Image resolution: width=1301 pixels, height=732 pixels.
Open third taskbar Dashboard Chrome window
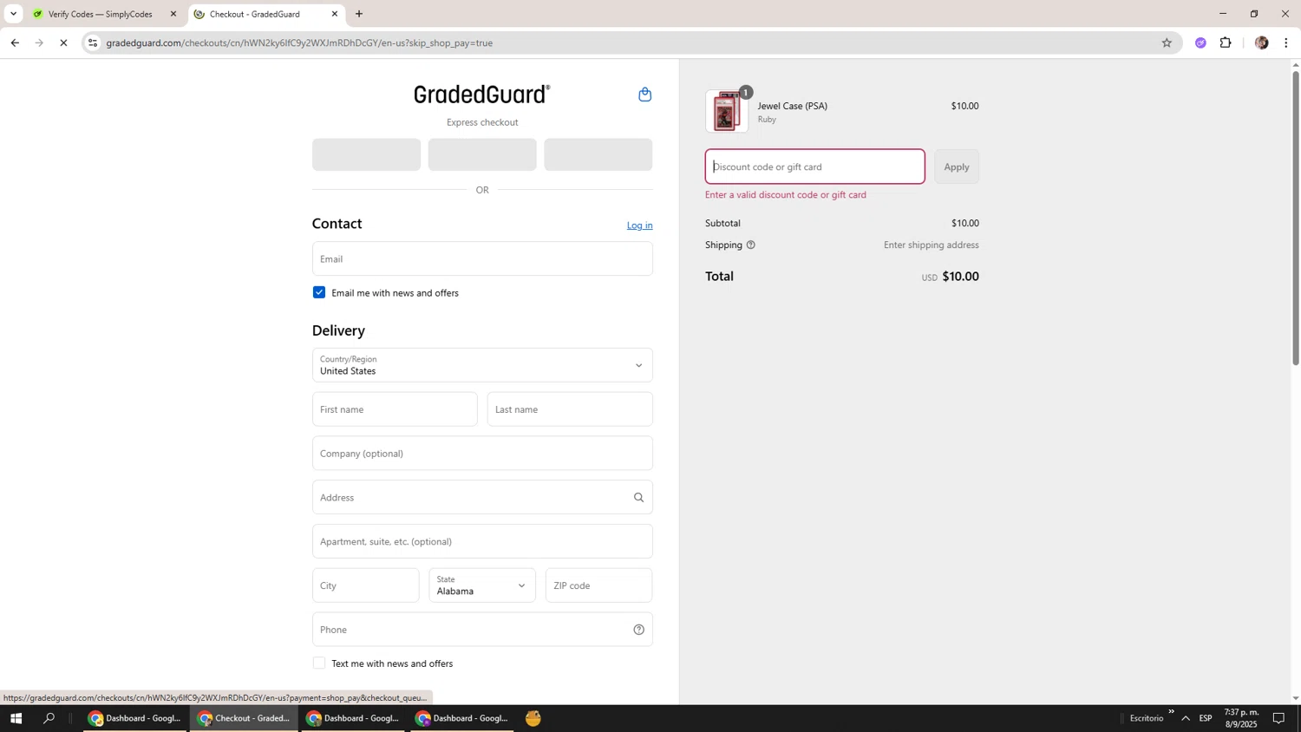(354, 718)
